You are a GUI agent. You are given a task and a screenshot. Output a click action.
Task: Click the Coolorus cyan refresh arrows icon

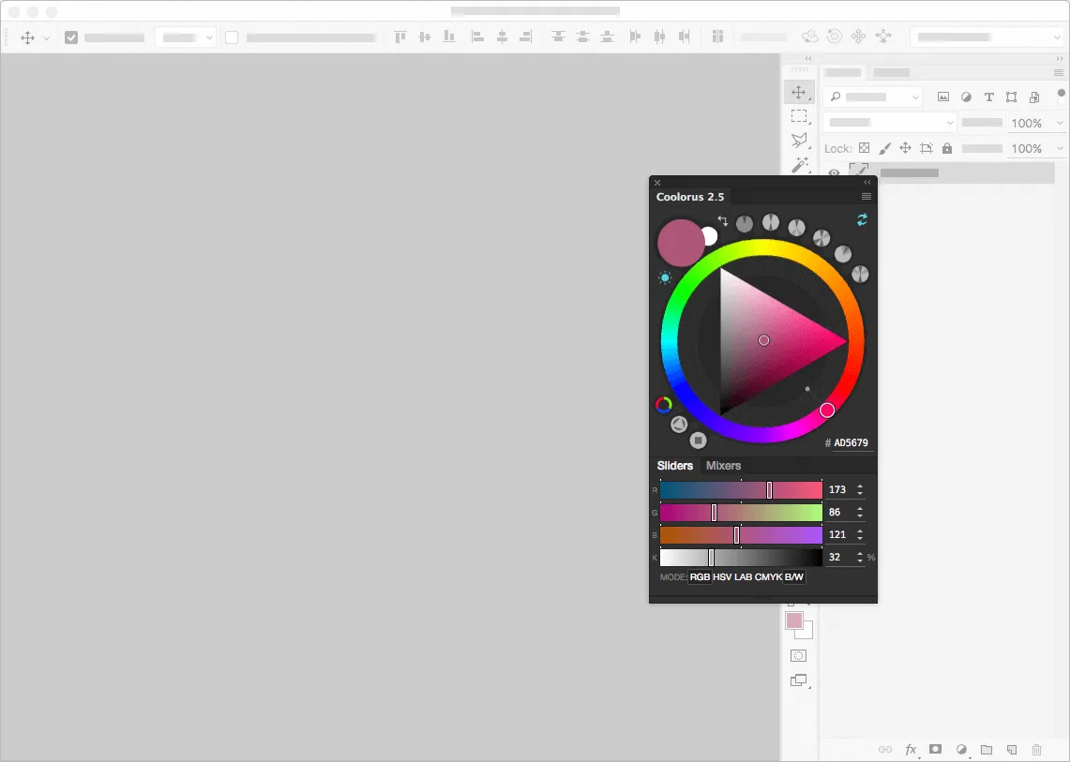click(x=862, y=219)
